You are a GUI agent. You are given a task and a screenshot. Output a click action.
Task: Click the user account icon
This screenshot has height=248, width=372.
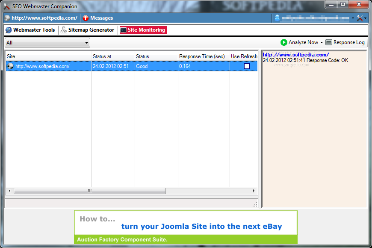tap(277, 18)
